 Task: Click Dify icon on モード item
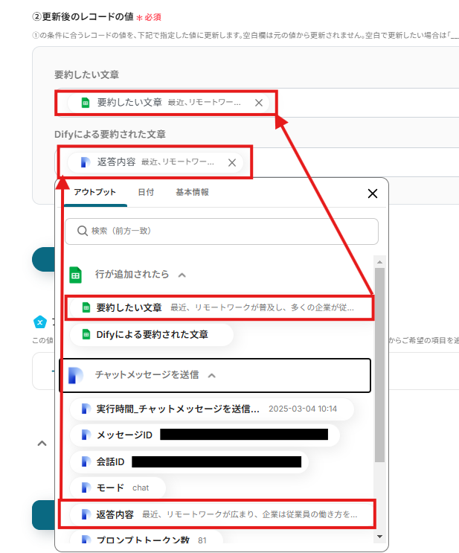[86, 488]
